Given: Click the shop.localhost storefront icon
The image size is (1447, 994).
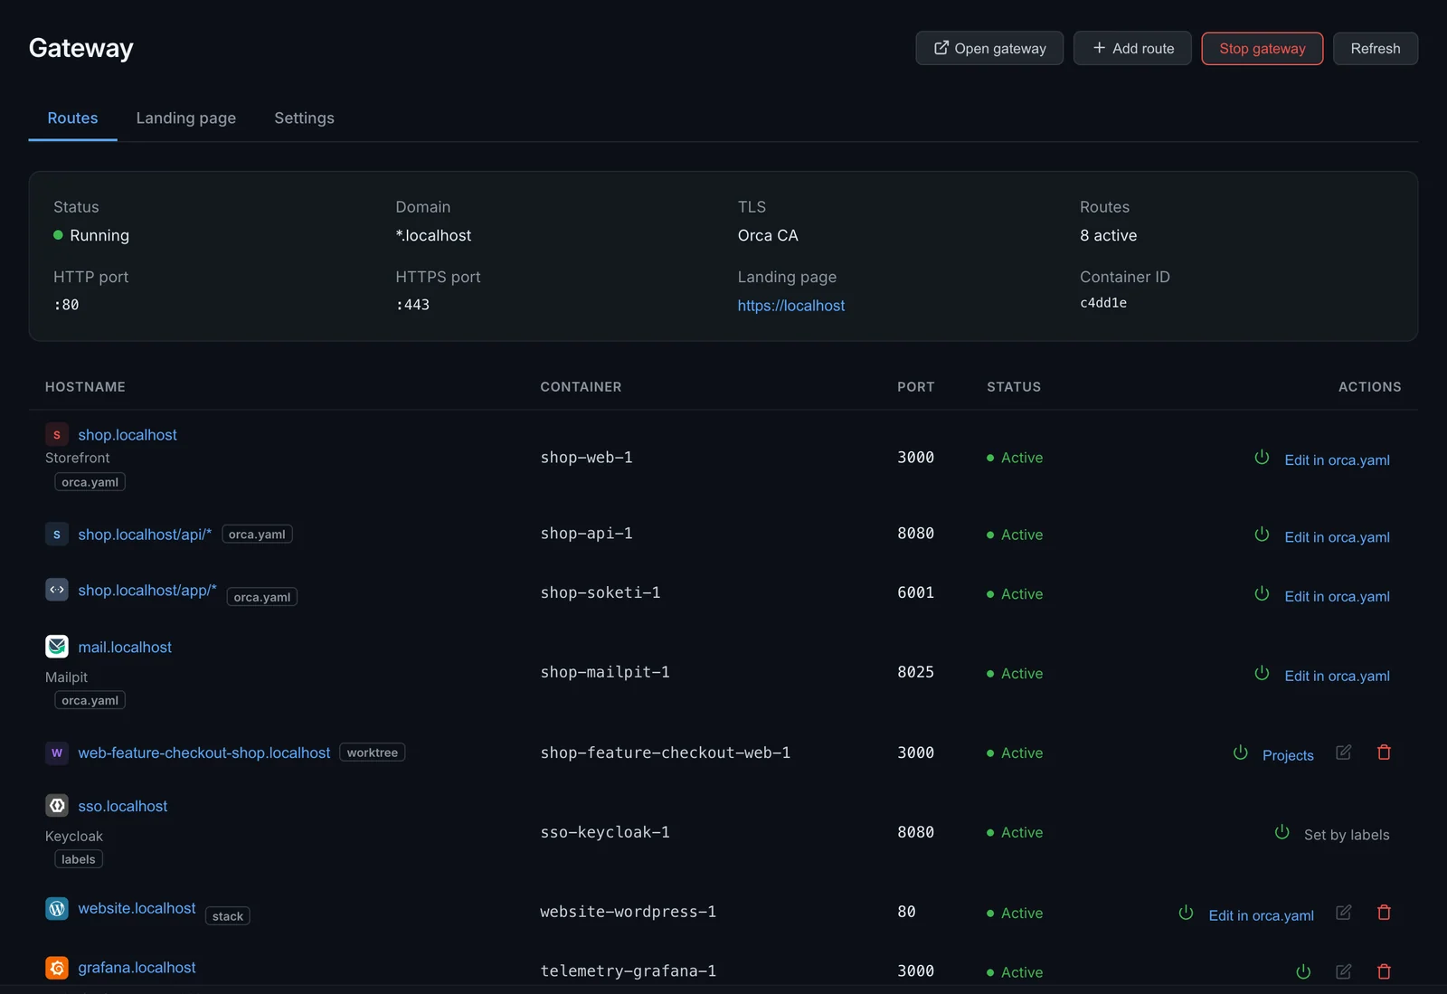Looking at the screenshot, I should point(57,435).
